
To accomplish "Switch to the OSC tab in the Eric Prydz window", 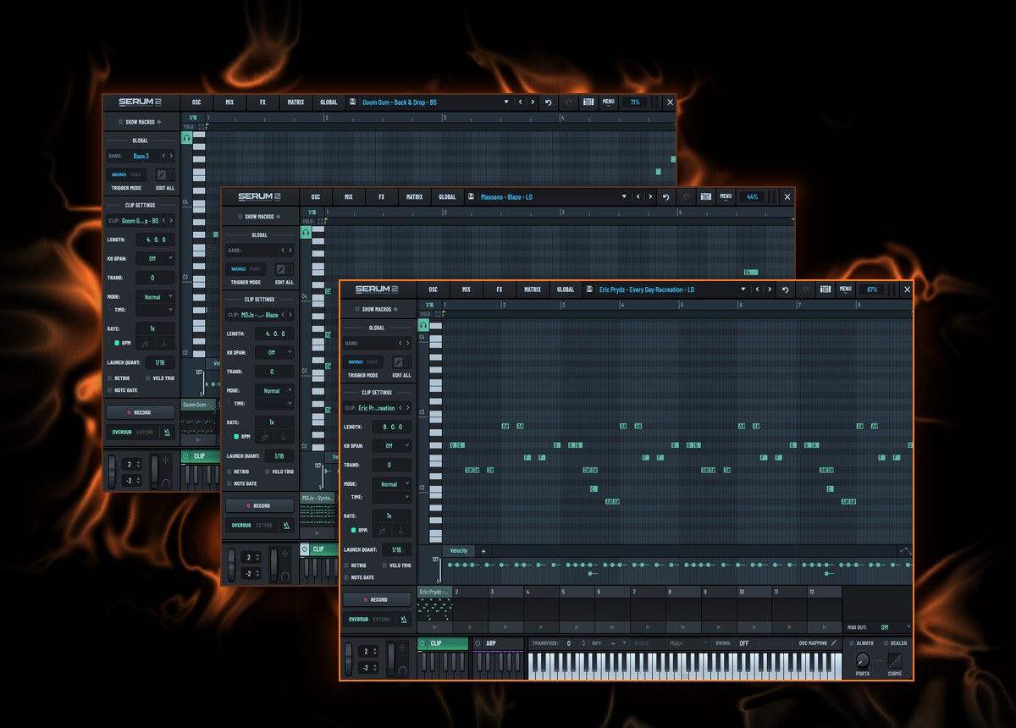I will 433,290.
